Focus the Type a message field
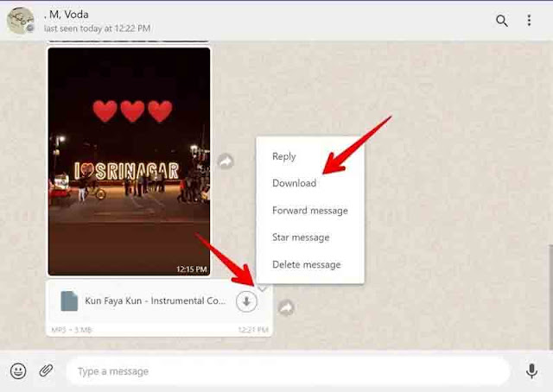This screenshot has height=392, width=553. (x=288, y=371)
